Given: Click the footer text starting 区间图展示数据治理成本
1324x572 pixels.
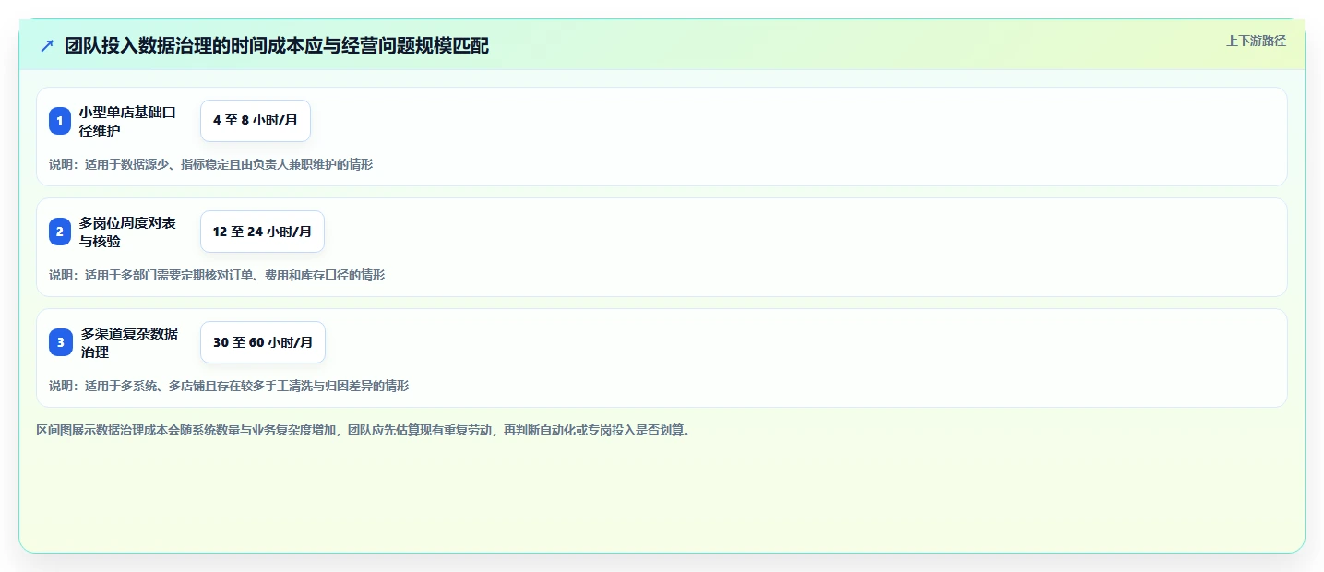Looking at the screenshot, I should pyautogui.click(x=363, y=430).
